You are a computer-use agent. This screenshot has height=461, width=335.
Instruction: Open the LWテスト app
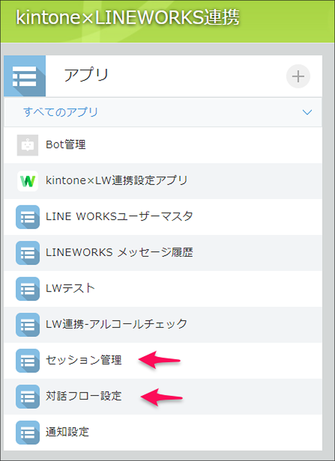click(x=71, y=288)
